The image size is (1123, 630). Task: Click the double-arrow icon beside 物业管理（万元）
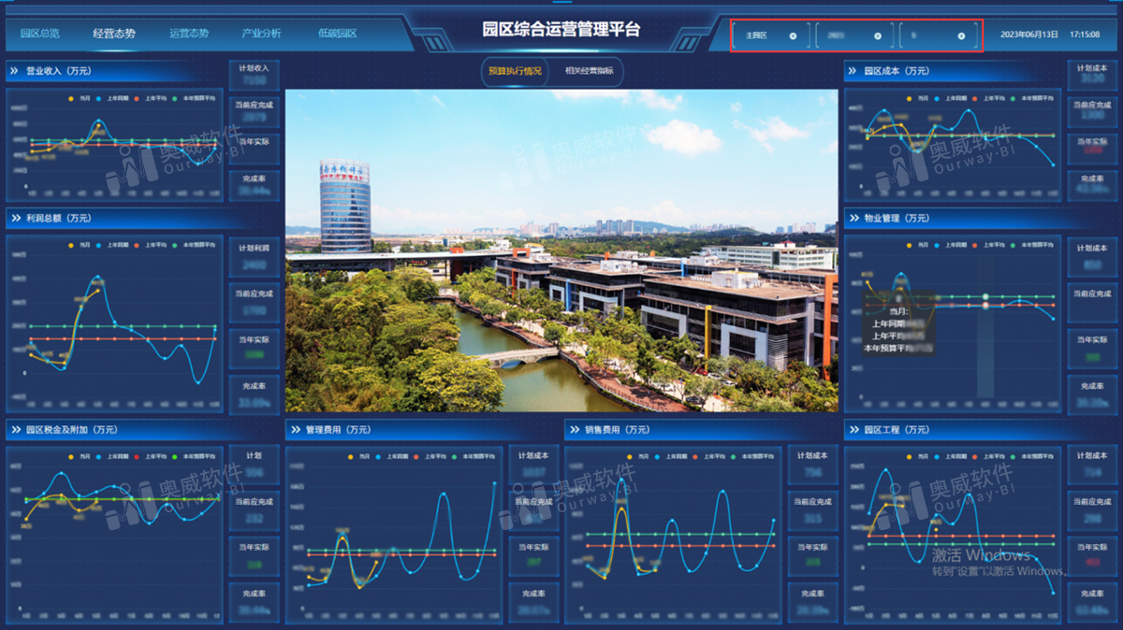pos(853,218)
